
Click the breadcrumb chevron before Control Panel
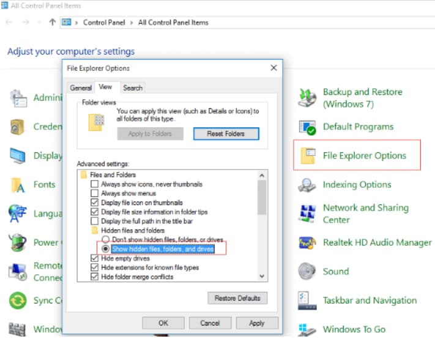pyautogui.click(x=76, y=23)
